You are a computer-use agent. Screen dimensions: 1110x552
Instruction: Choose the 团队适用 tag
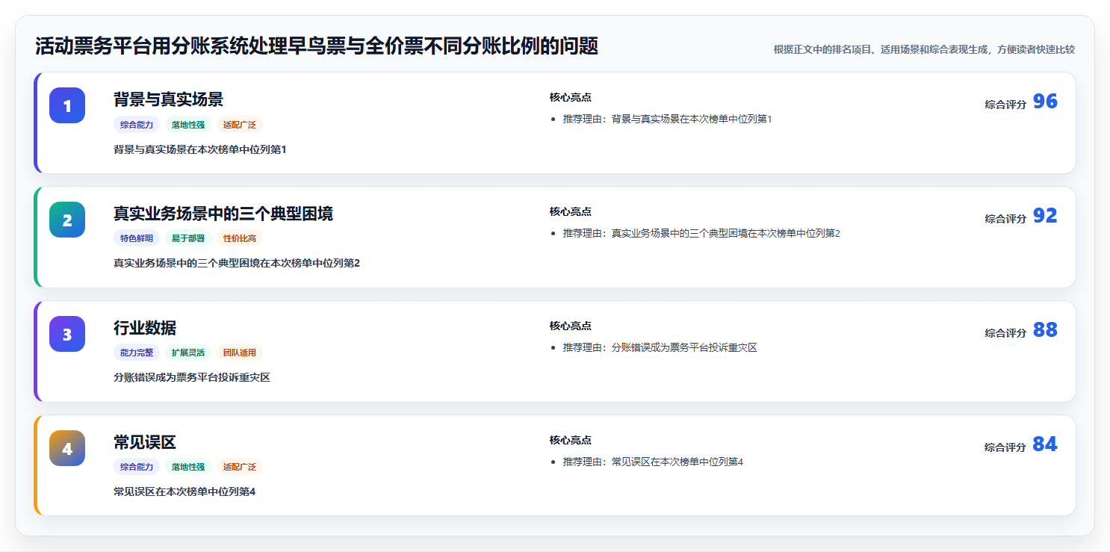240,353
